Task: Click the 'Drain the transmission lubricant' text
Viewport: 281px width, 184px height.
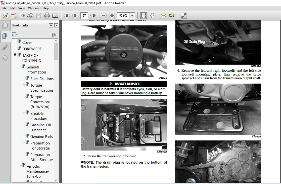Action: [x=112, y=156]
